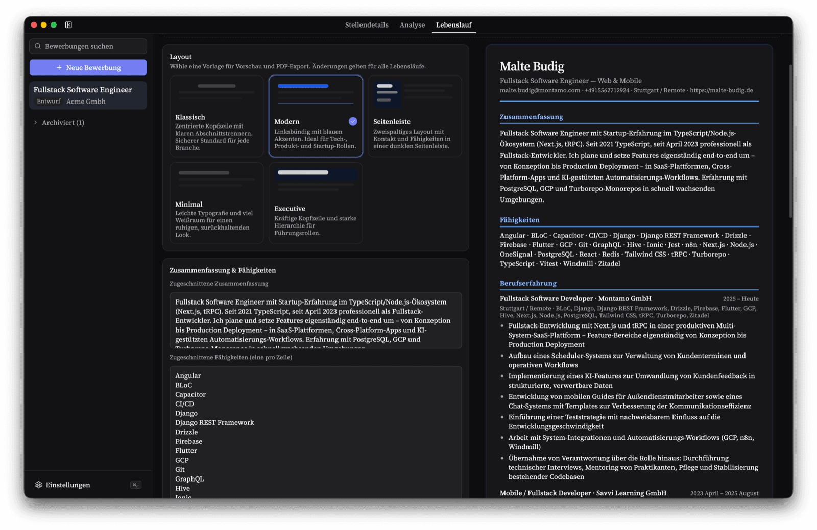The width and height of the screenshot is (817, 530).
Task: Choose the Klassisch layout template
Action: click(217, 116)
